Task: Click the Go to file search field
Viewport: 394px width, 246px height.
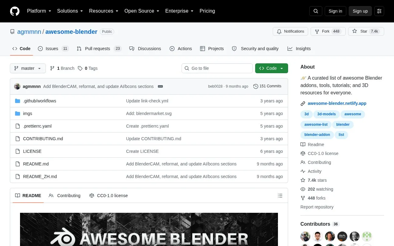Action: [217, 68]
